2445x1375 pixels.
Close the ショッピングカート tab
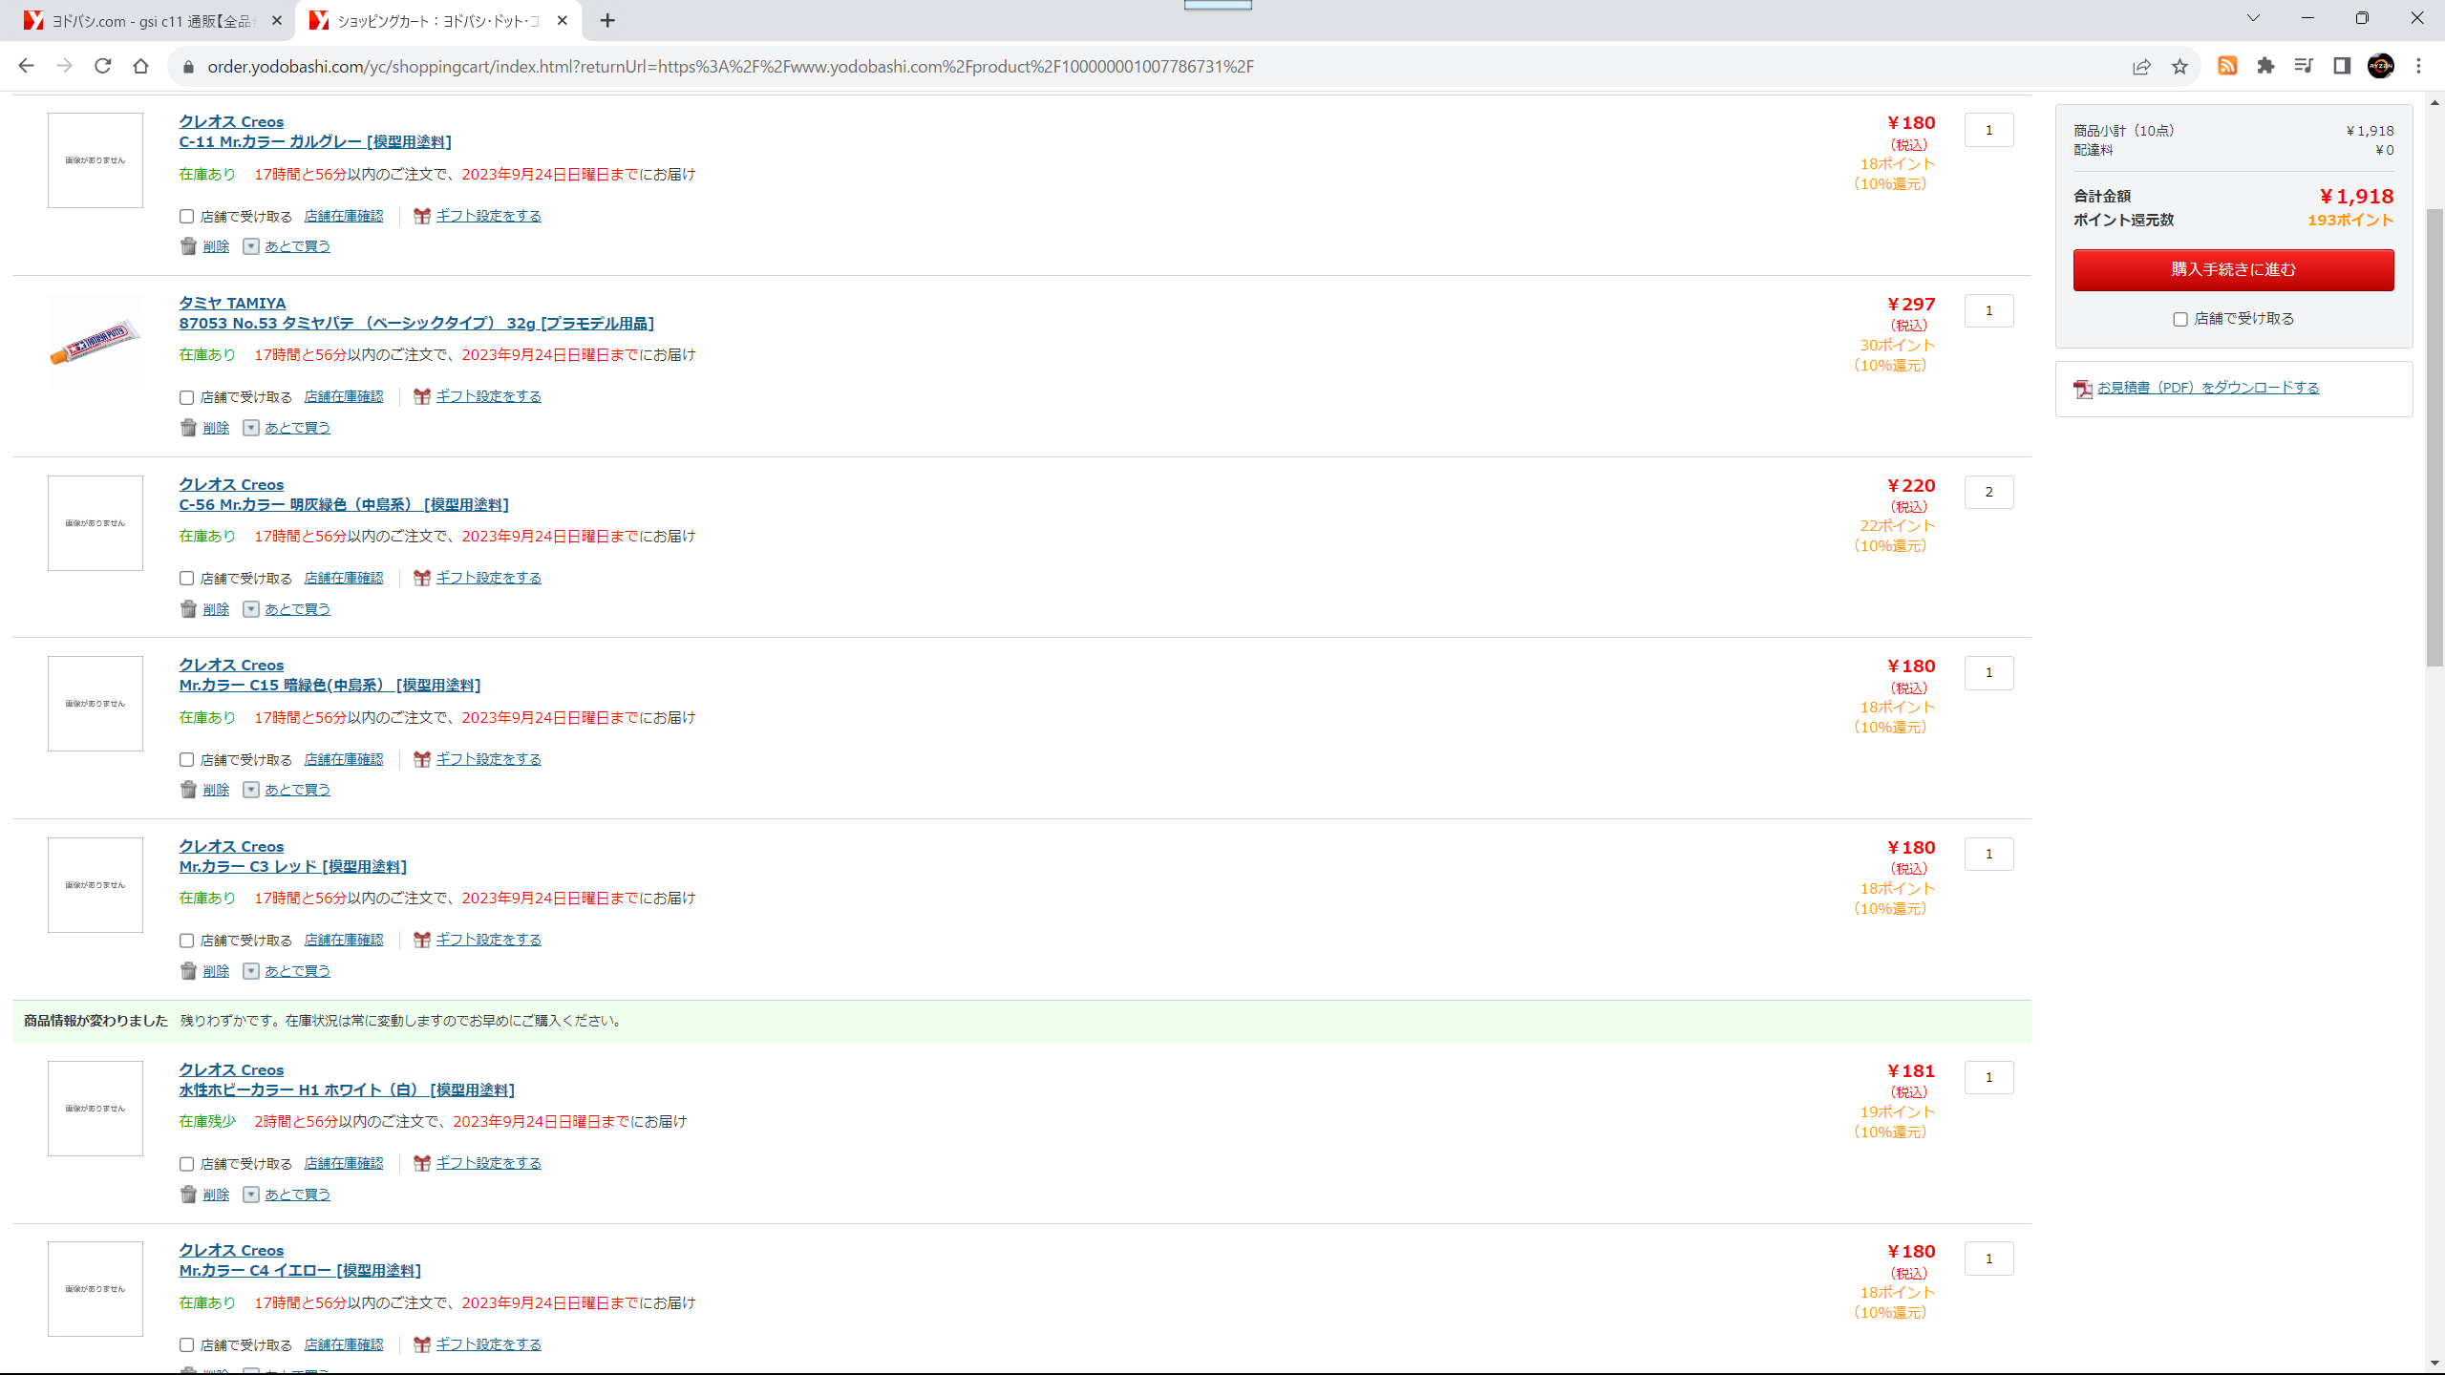pyautogui.click(x=563, y=20)
